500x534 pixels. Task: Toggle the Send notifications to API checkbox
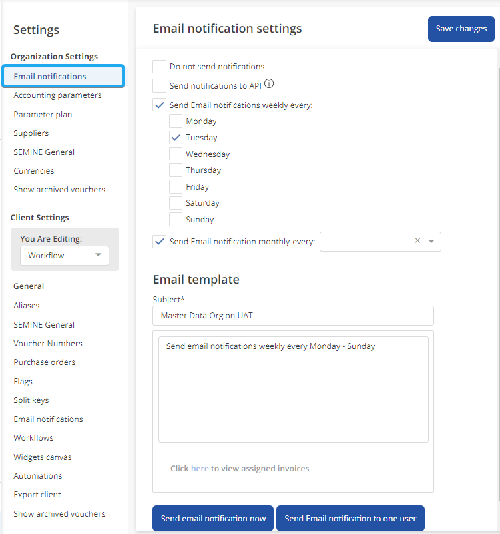click(x=160, y=85)
